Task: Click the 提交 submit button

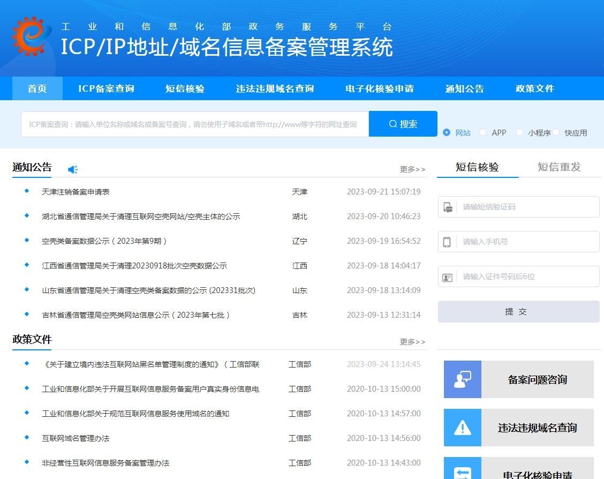Action: click(518, 311)
